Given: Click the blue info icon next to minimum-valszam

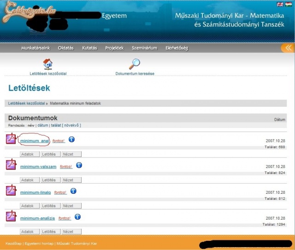Looking at the screenshot, I should click(79, 165).
